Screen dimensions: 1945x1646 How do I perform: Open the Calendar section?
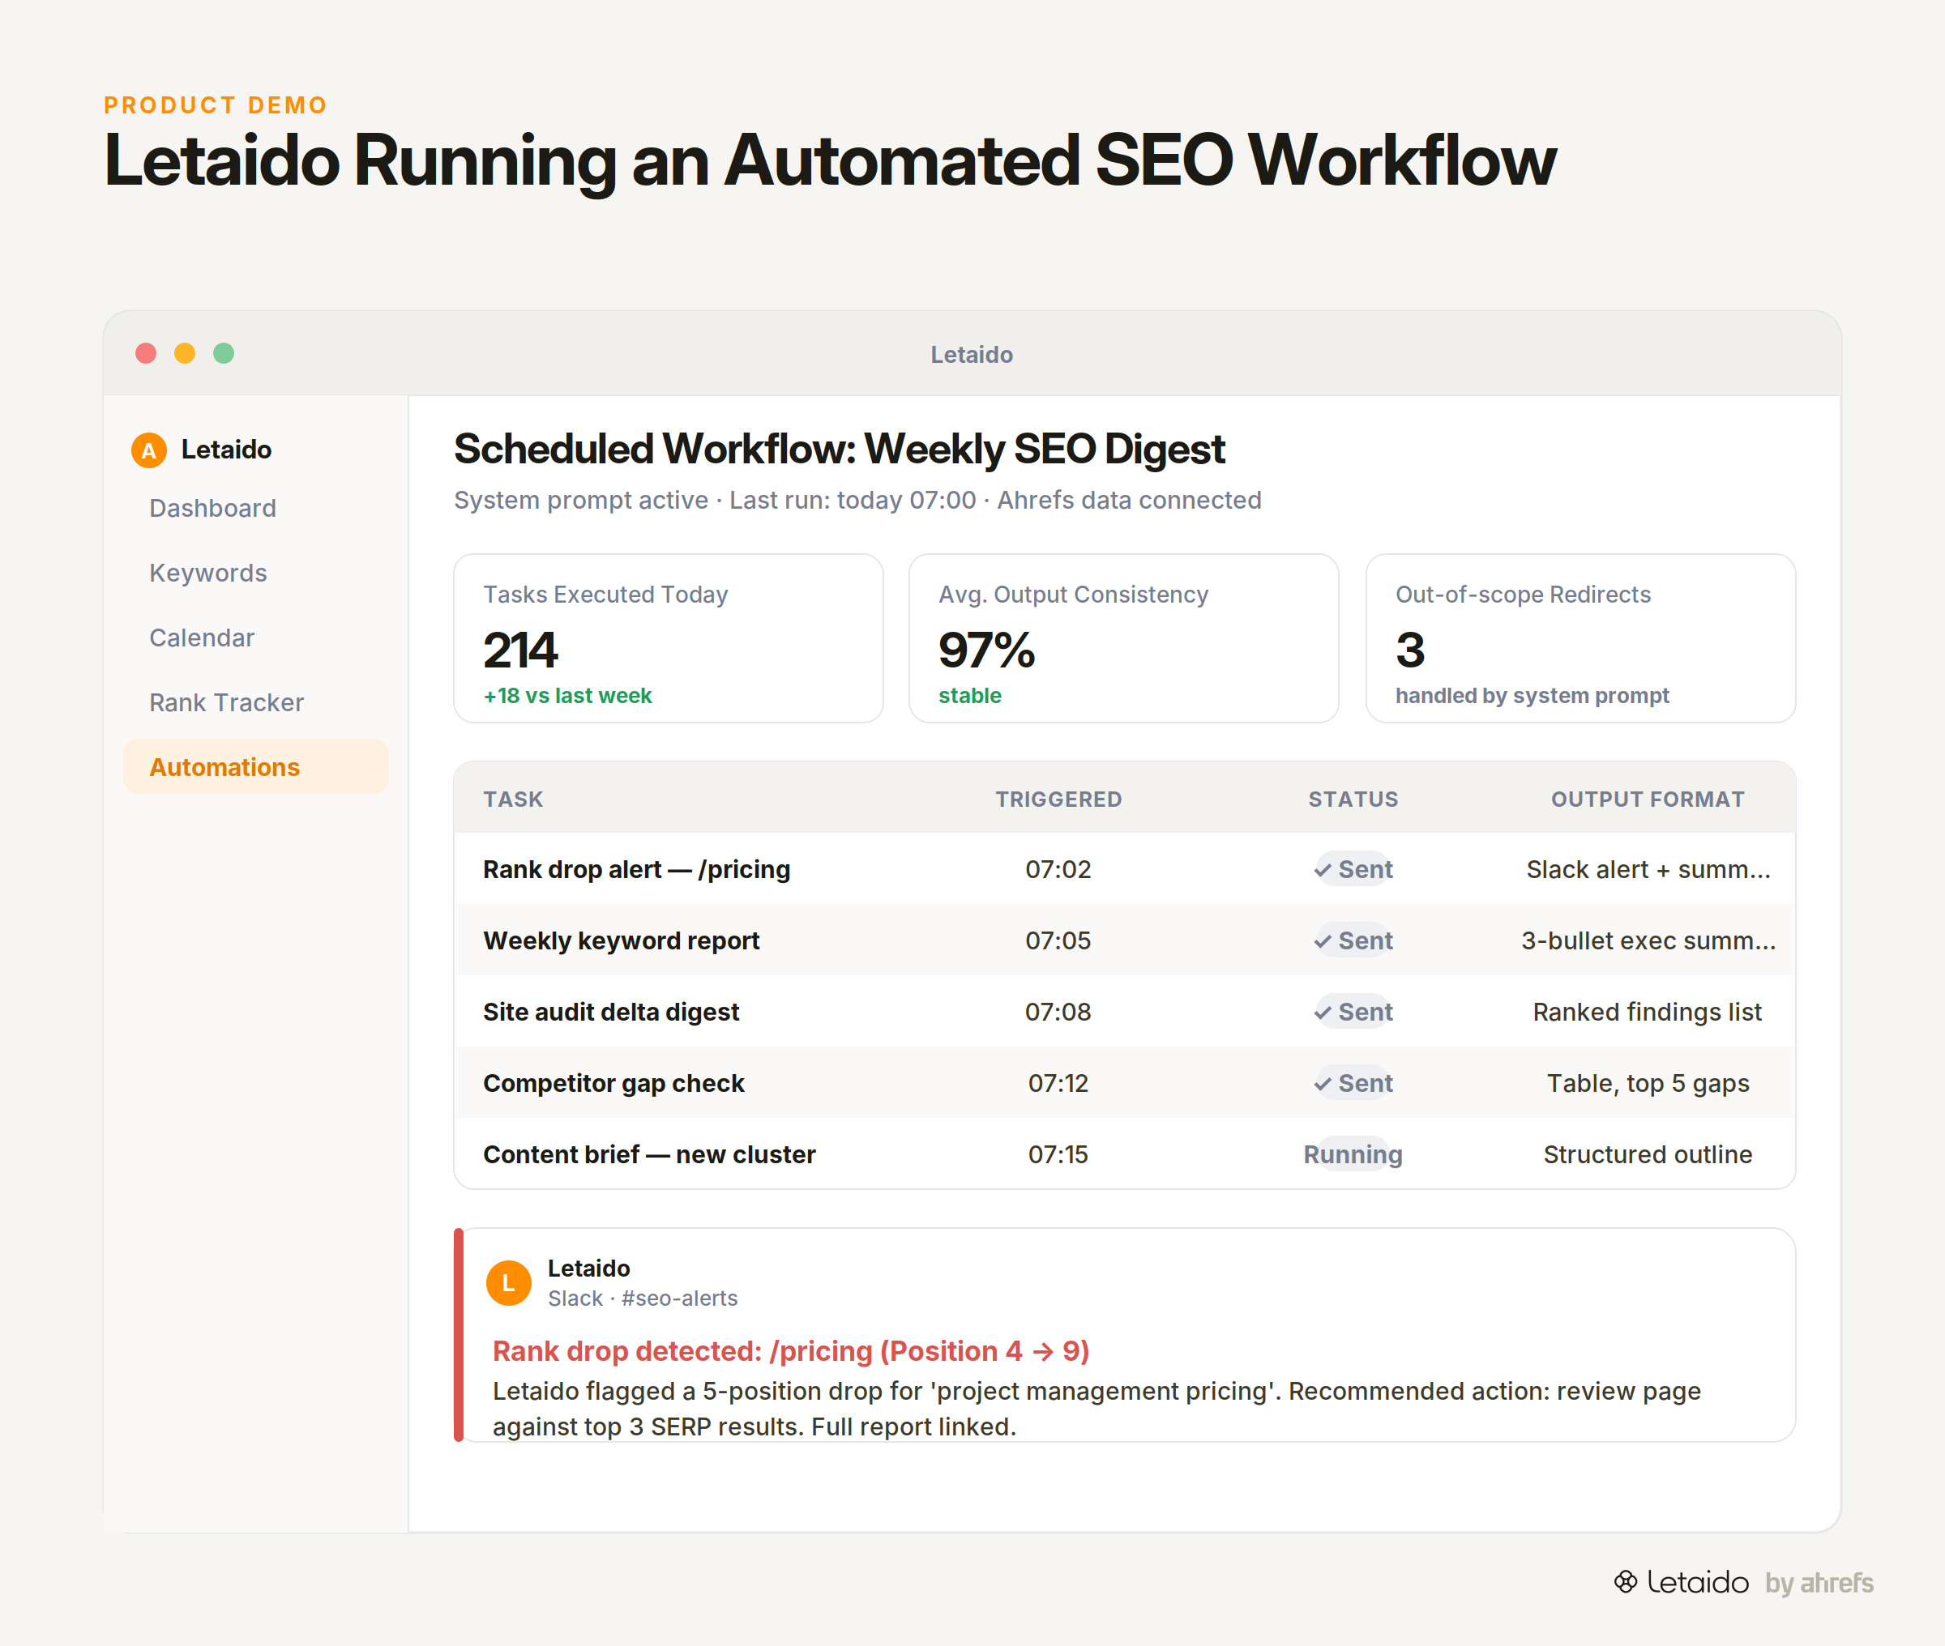tap(202, 638)
